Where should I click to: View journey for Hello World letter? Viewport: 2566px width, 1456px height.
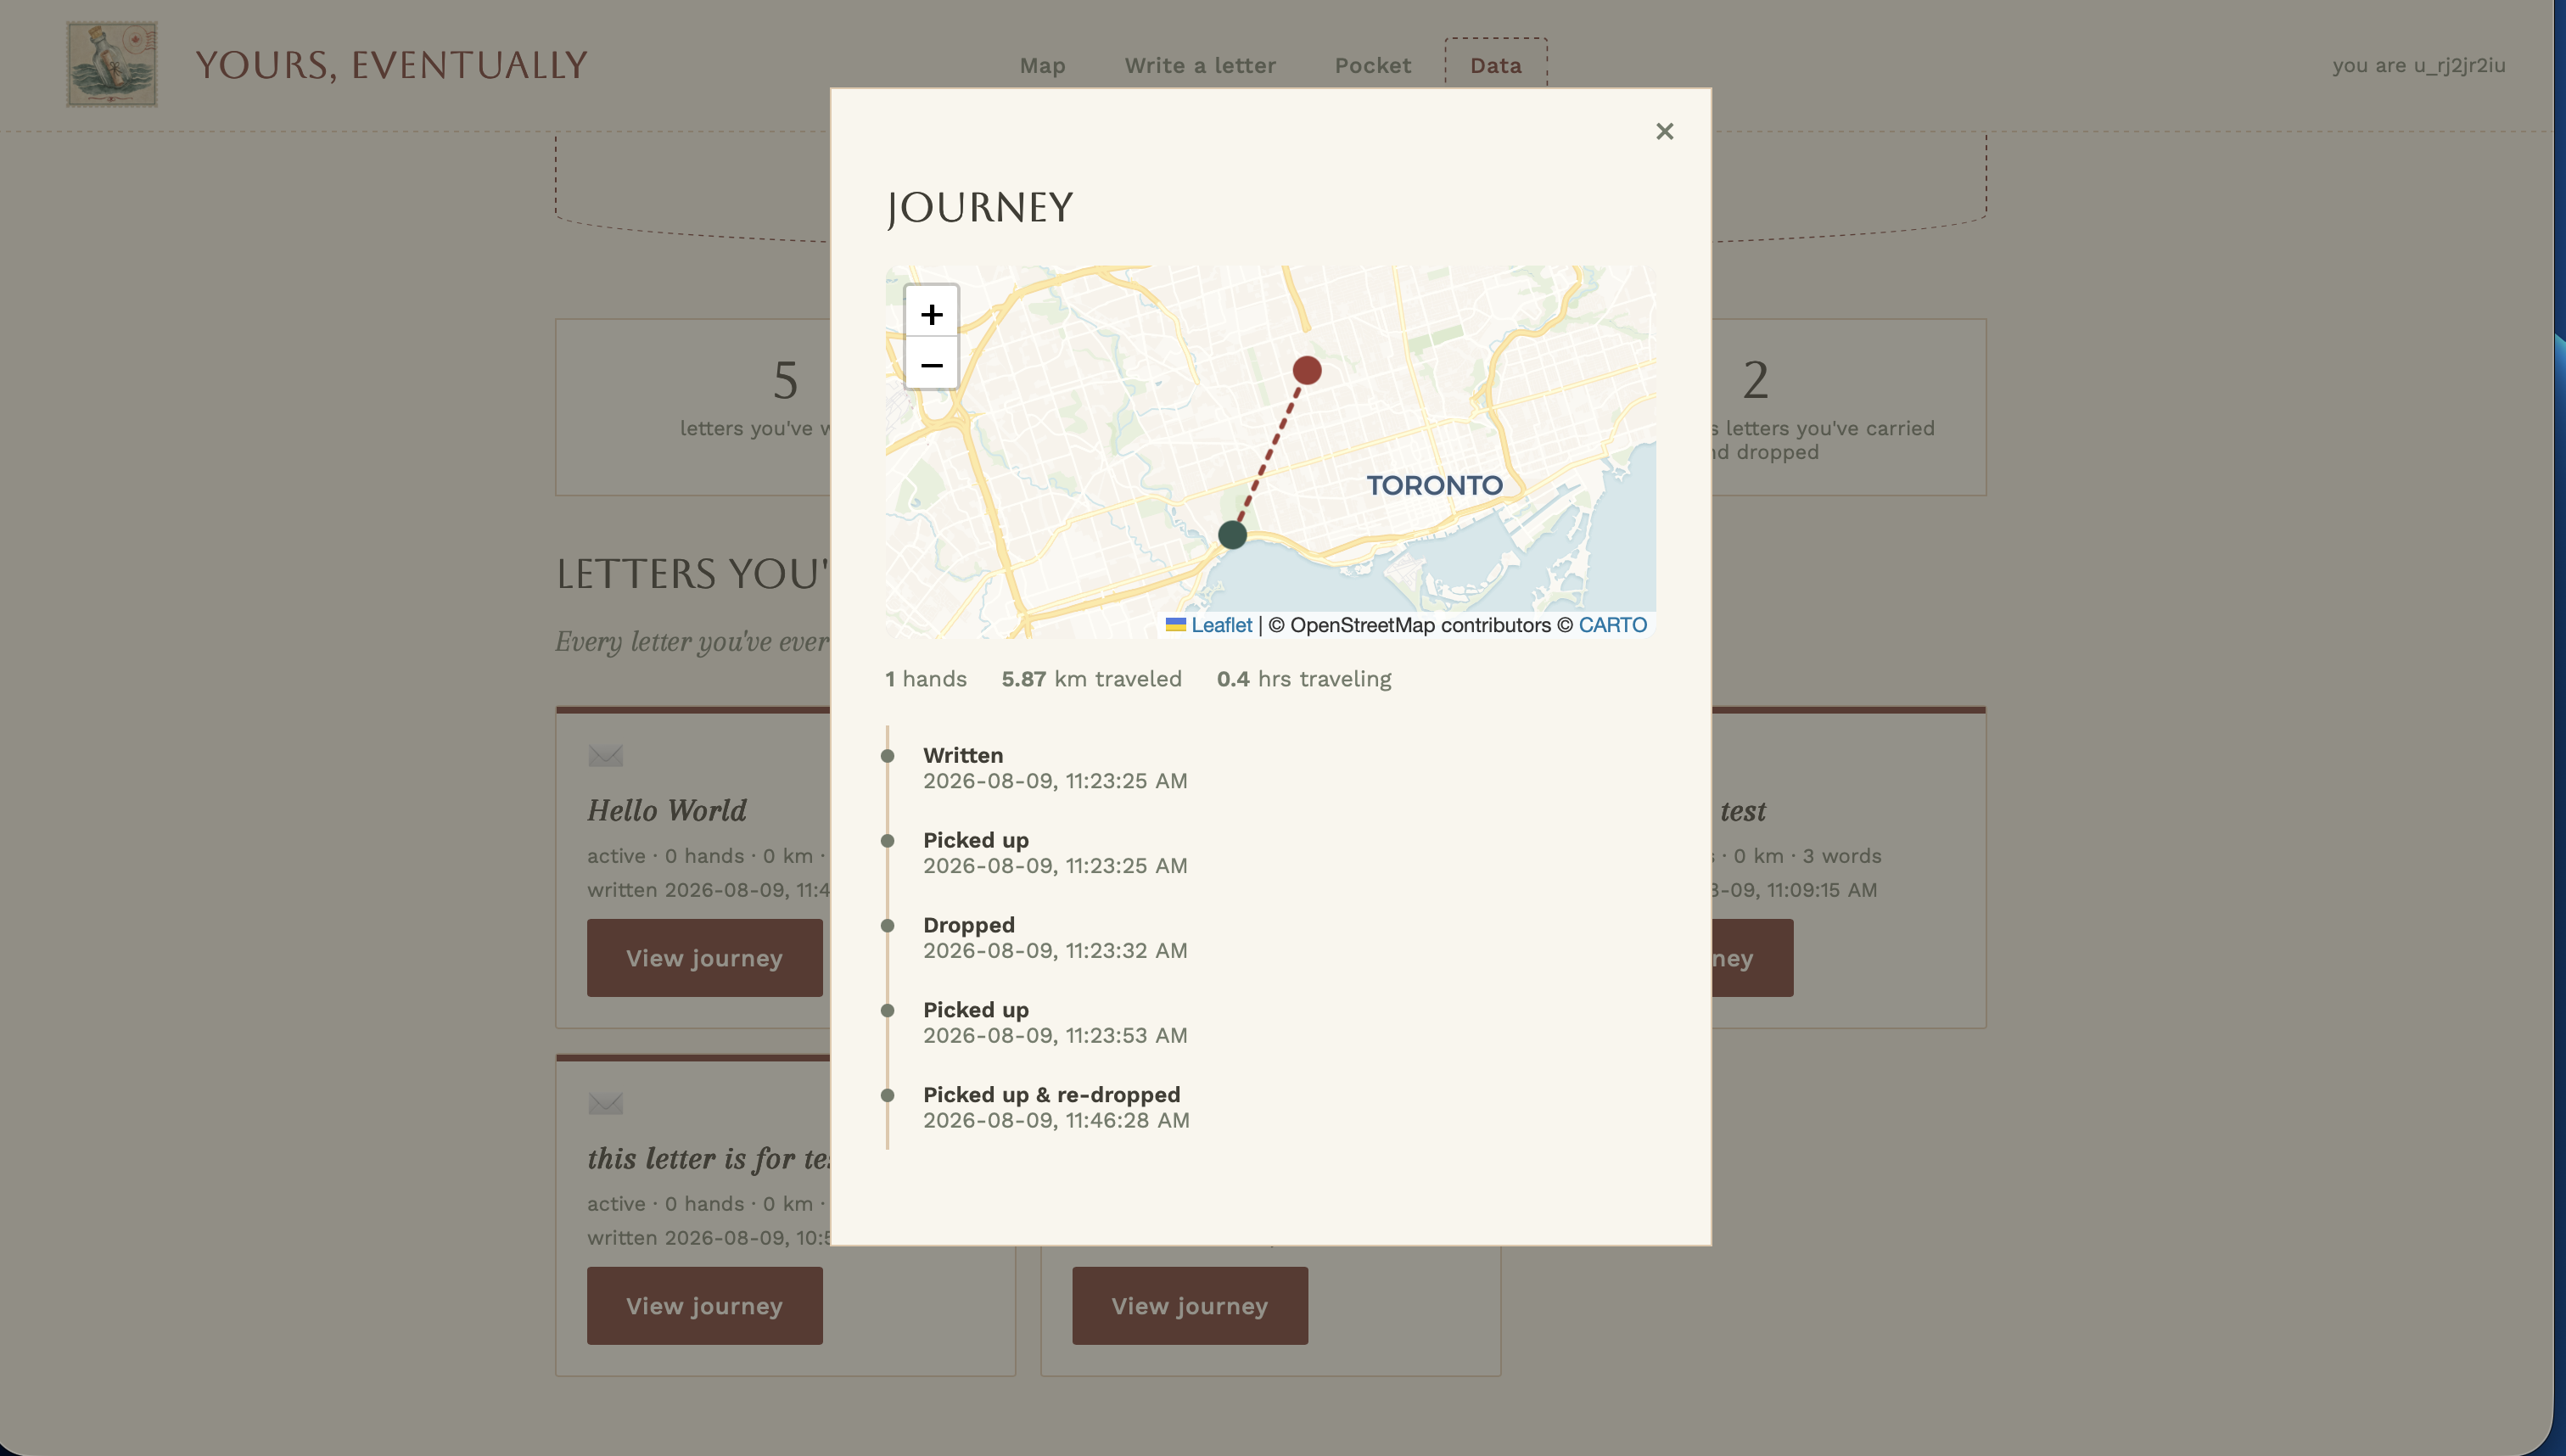coord(704,958)
